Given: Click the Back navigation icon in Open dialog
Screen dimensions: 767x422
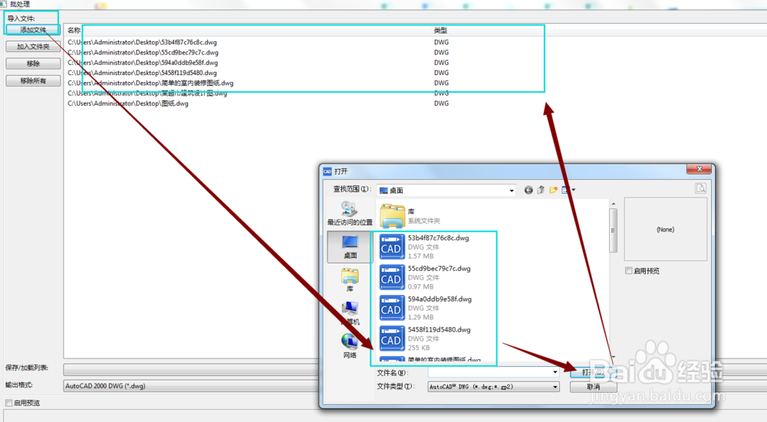Looking at the screenshot, I should coord(528,190).
